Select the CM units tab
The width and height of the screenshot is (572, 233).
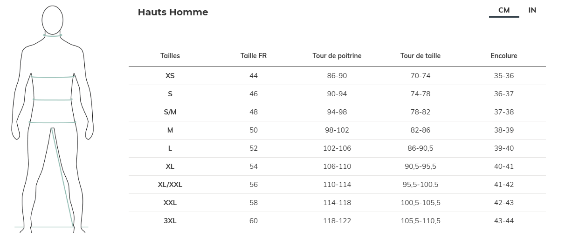(x=504, y=10)
